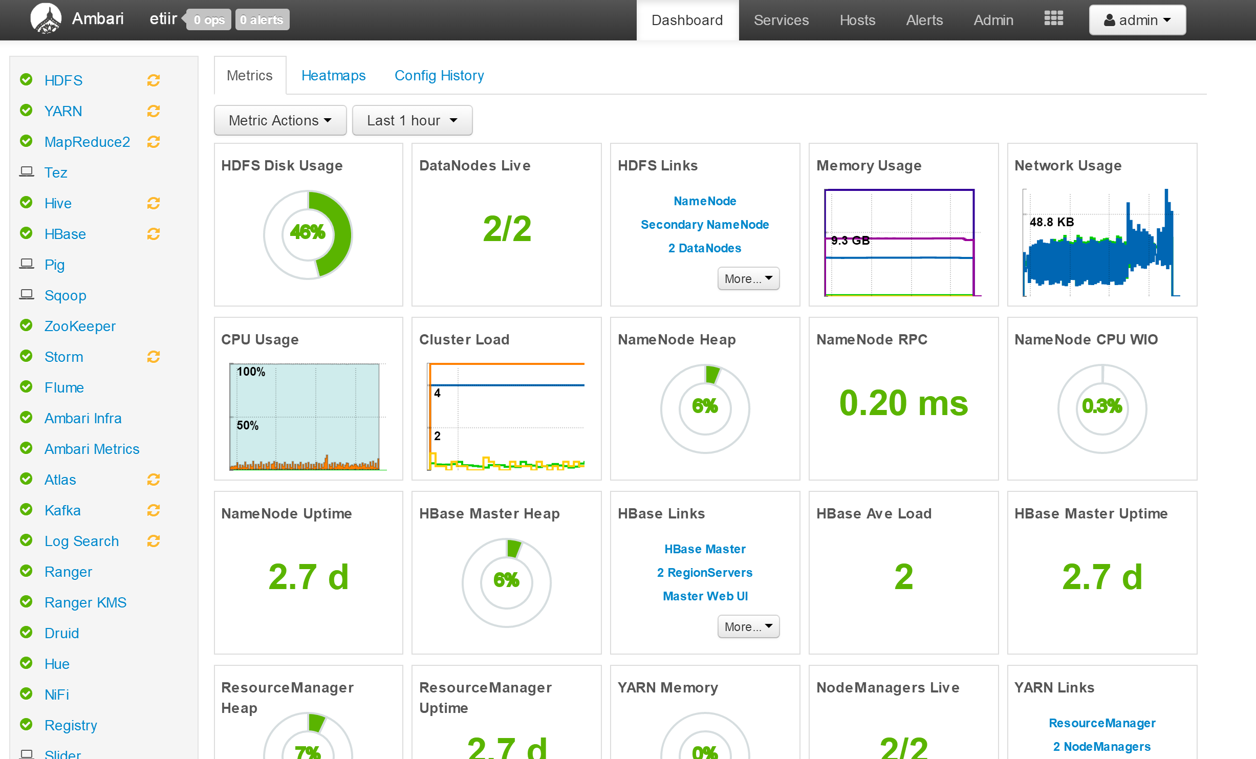The image size is (1256, 759).
Task: Open the Master Web UI link
Action: point(705,596)
